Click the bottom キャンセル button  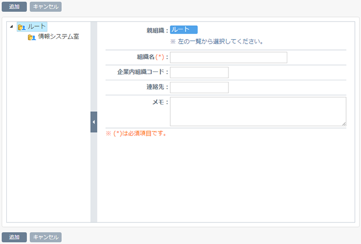[45, 237]
